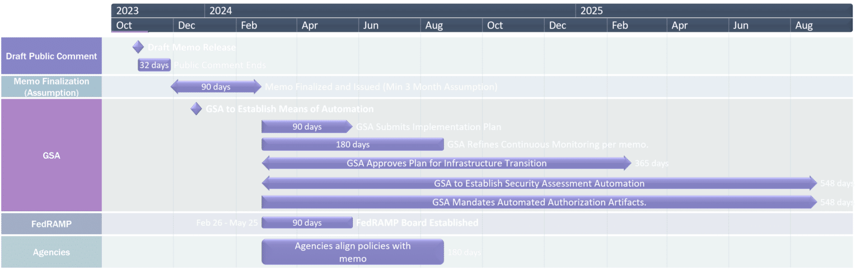Select the 90 days Memo Finalized arrow bar
This screenshot has height=271, width=860.
click(216, 87)
